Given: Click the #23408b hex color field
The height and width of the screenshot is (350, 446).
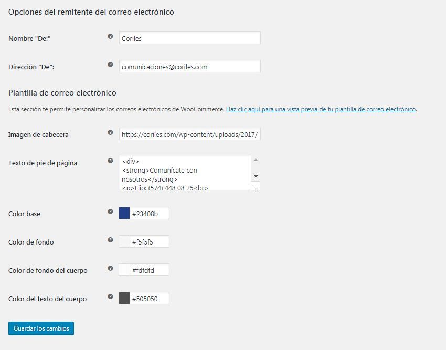Looking at the screenshot, I should (x=150, y=213).
